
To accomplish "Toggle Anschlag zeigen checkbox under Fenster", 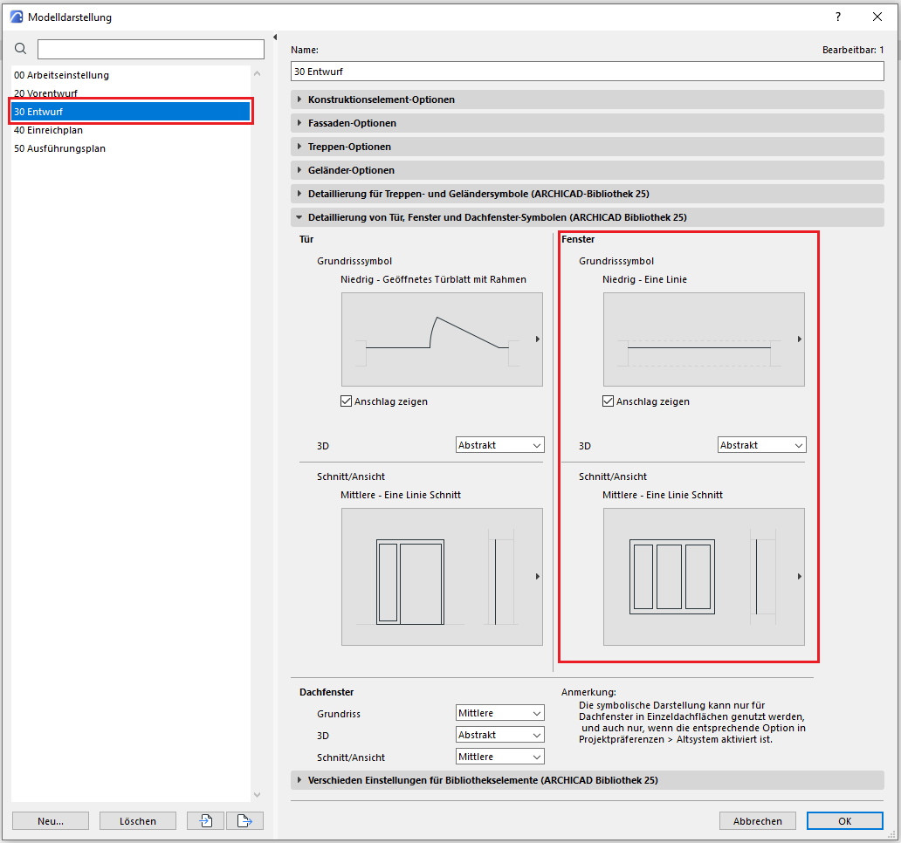I will click(x=609, y=401).
